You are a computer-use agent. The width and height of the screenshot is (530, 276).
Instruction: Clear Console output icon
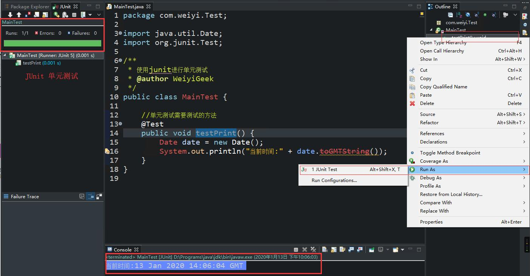(325, 250)
